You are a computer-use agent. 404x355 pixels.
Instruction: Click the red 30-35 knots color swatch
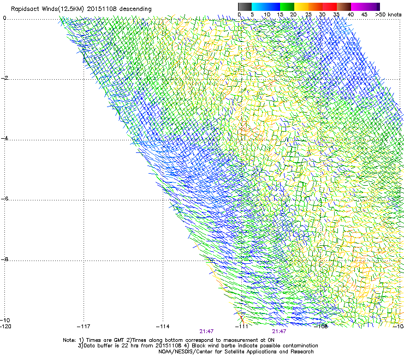pos(330,7)
